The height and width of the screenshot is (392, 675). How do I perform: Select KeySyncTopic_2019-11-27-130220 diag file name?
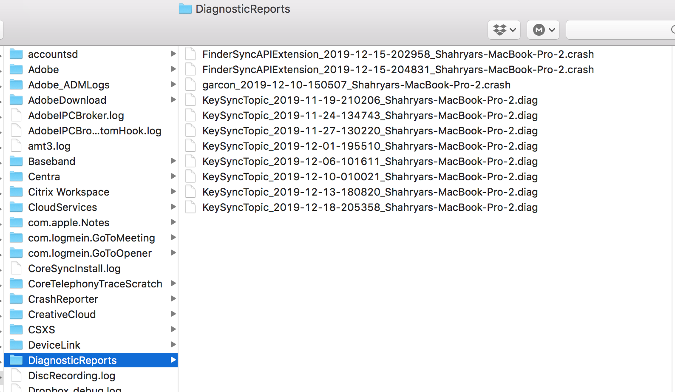370,131
